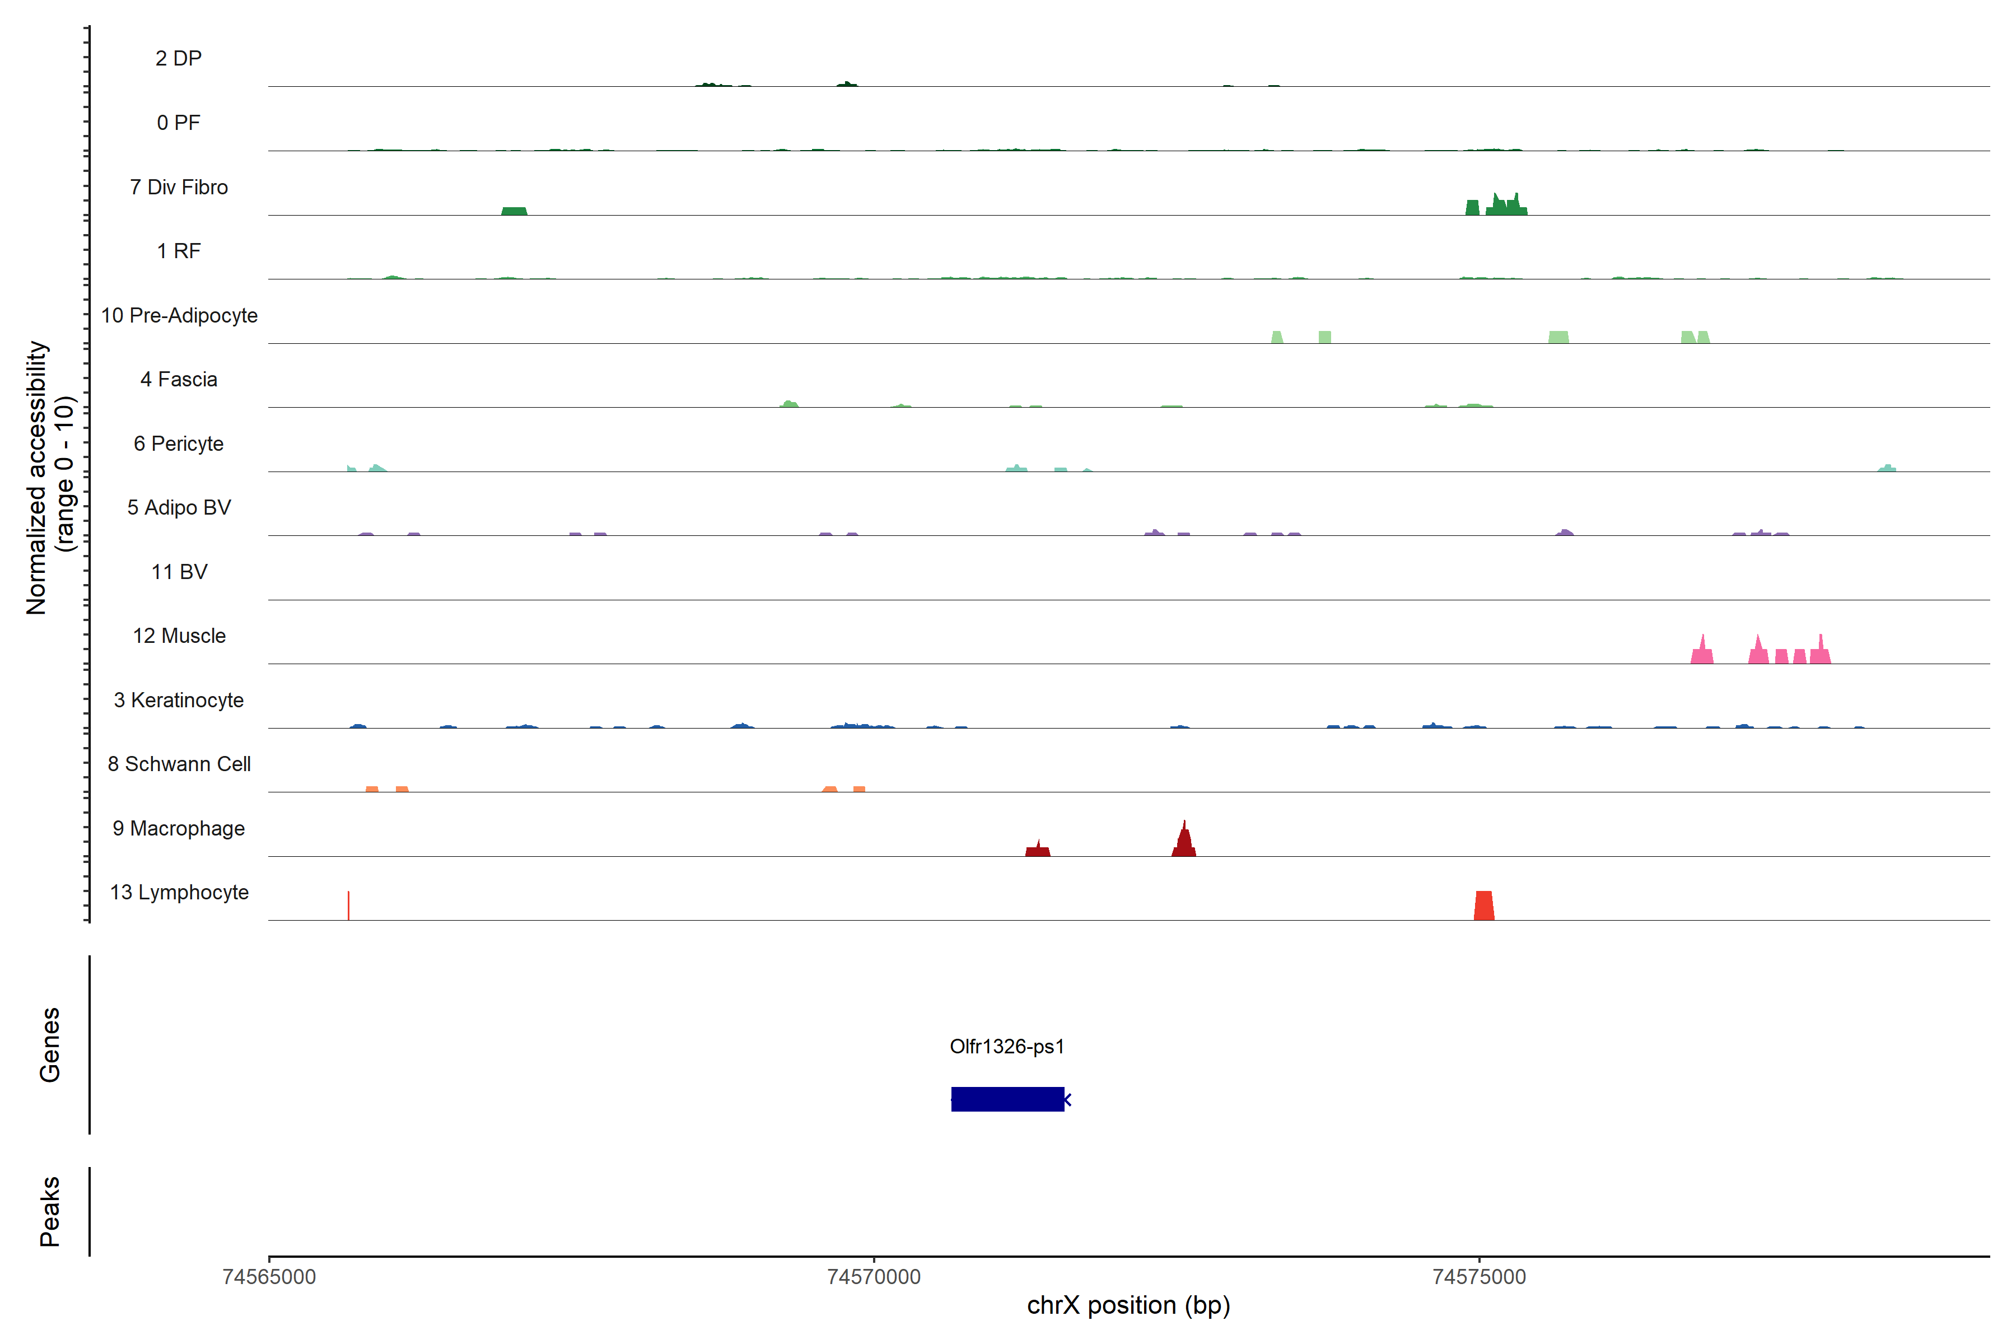Click the '9 Macrophage' track label
Screen dimensions: 2016x1344
coord(179,828)
